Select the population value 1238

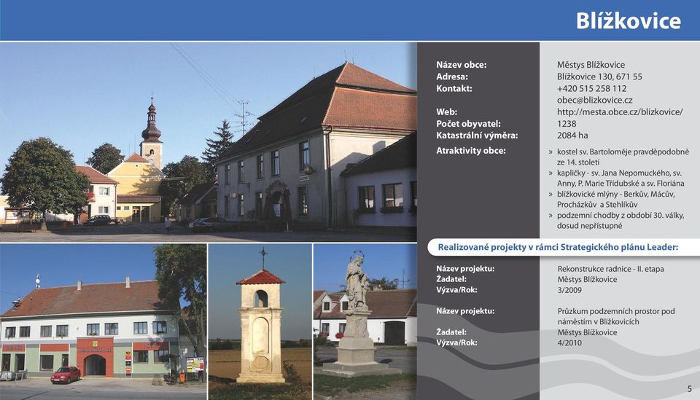coord(567,124)
